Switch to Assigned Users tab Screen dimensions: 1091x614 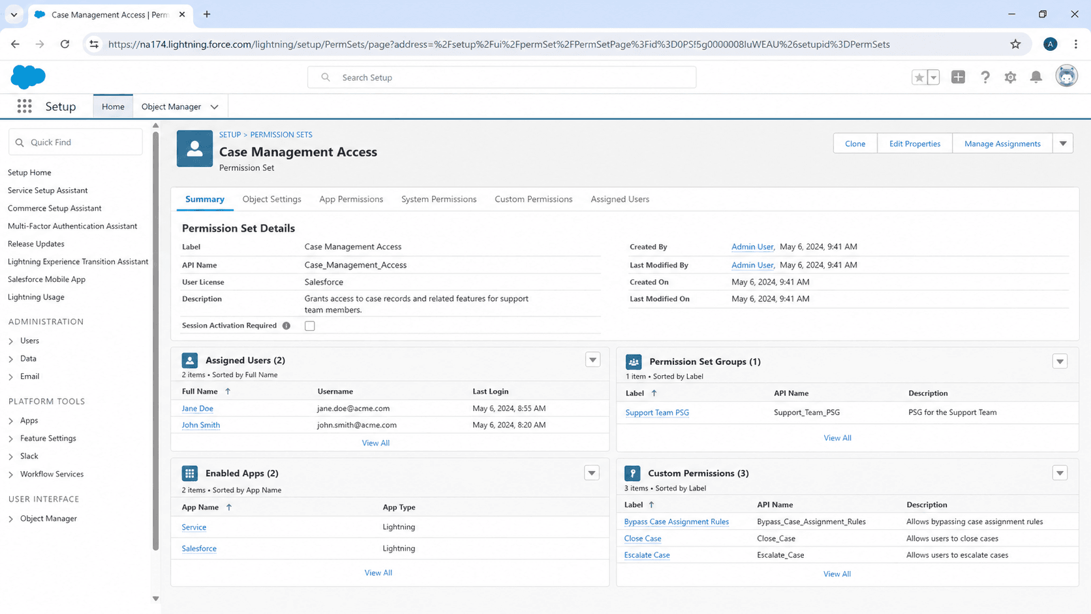pos(620,199)
